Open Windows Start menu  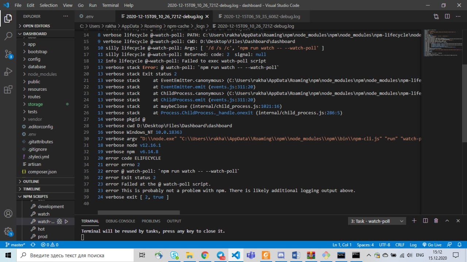(8, 255)
